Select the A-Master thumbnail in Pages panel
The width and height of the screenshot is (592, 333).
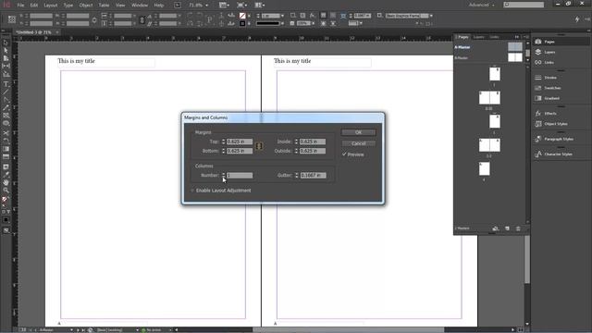515,47
